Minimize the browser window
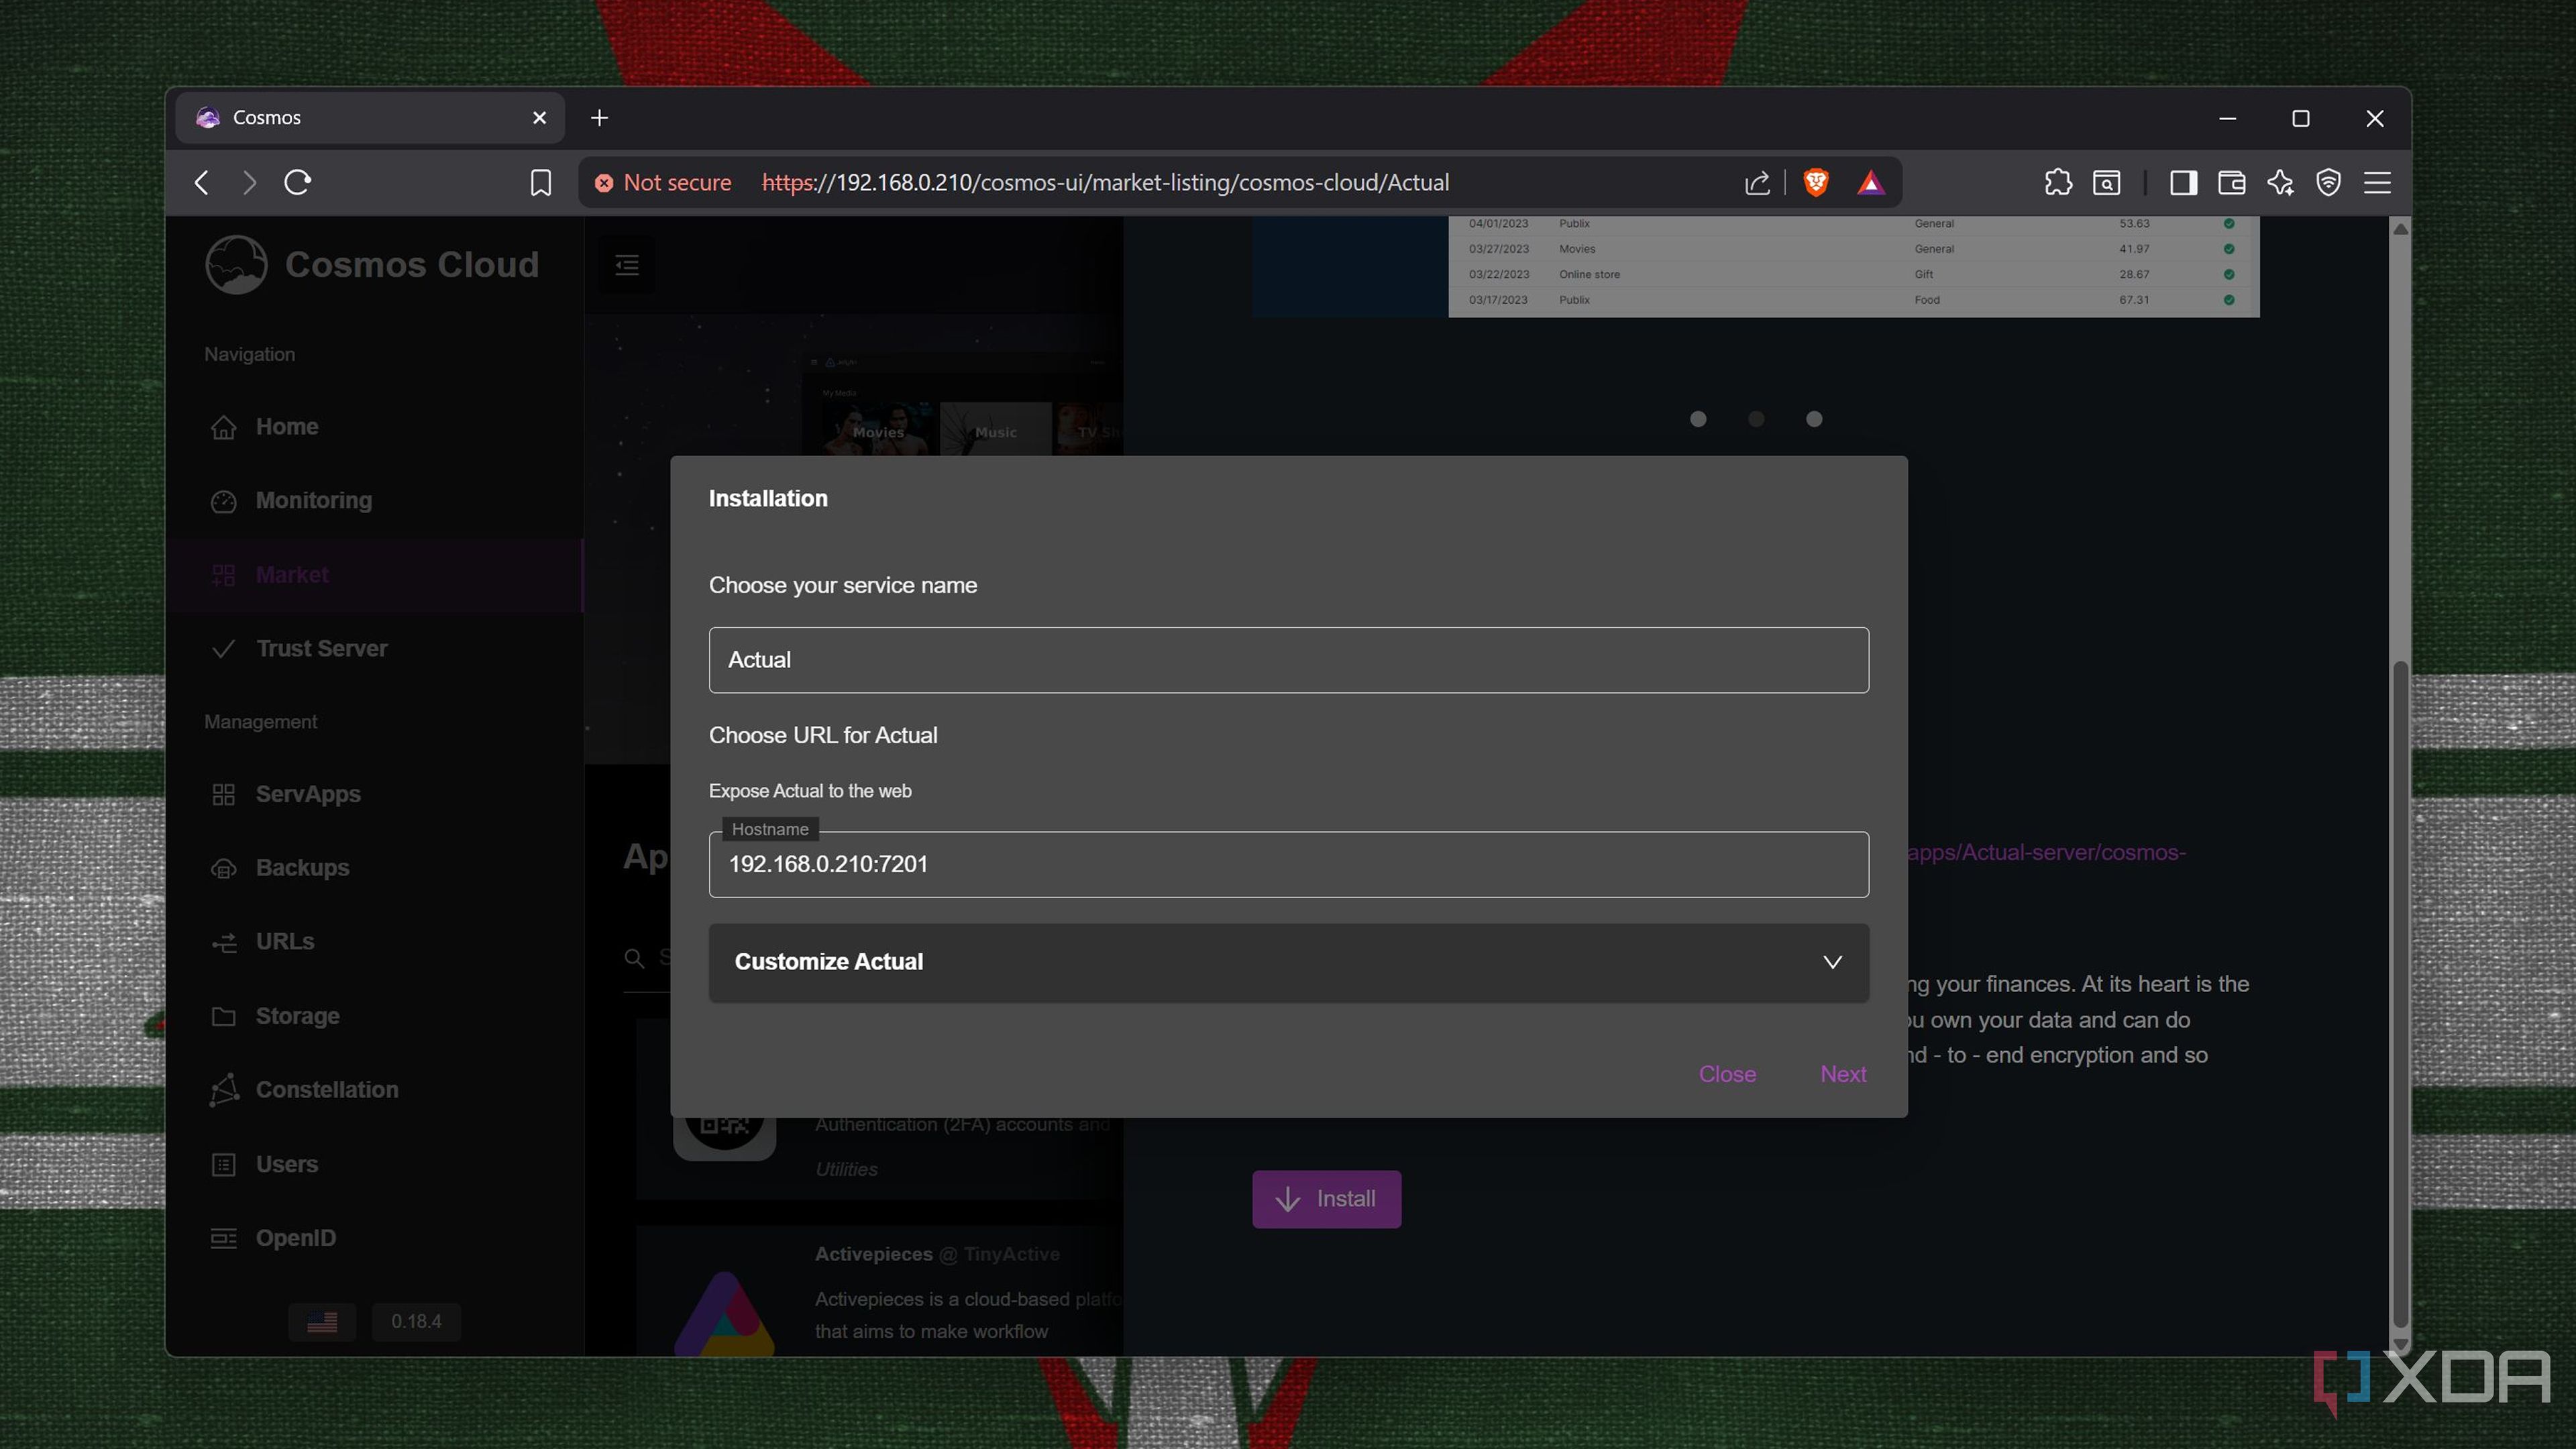Screen dimensions: 2576x1449 click(x=2227, y=118)
